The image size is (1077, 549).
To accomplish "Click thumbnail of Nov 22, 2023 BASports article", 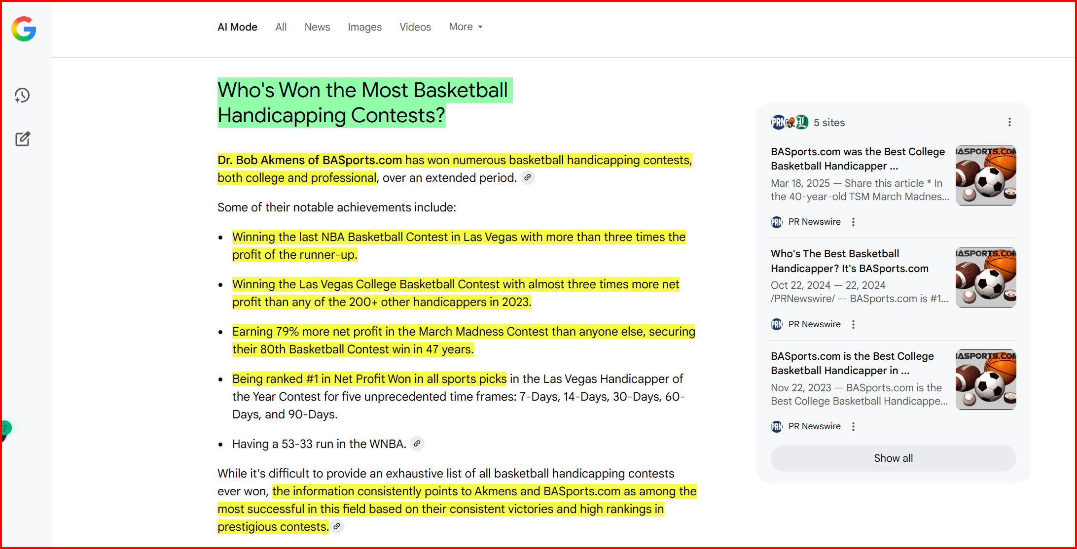I will point(985,379).
